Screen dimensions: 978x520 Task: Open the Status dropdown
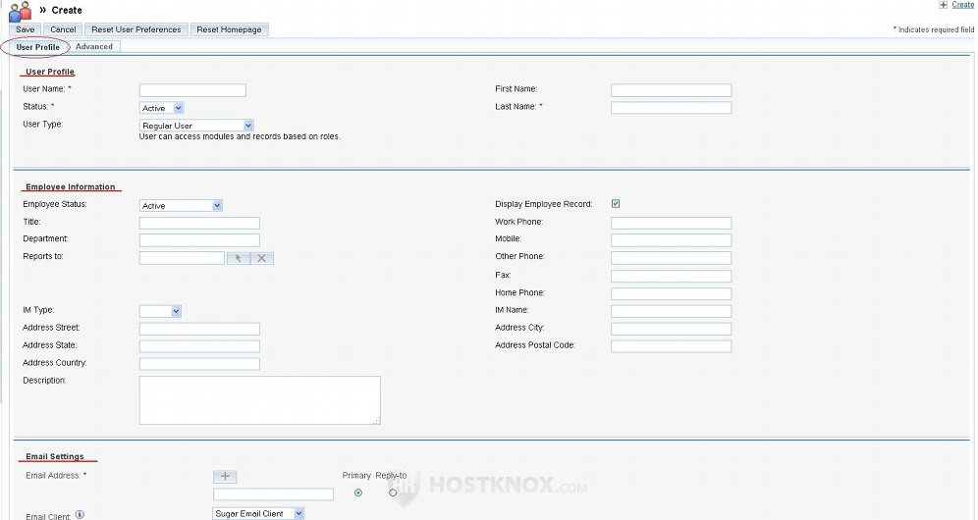pyautogui.click(x=162, y=108)
